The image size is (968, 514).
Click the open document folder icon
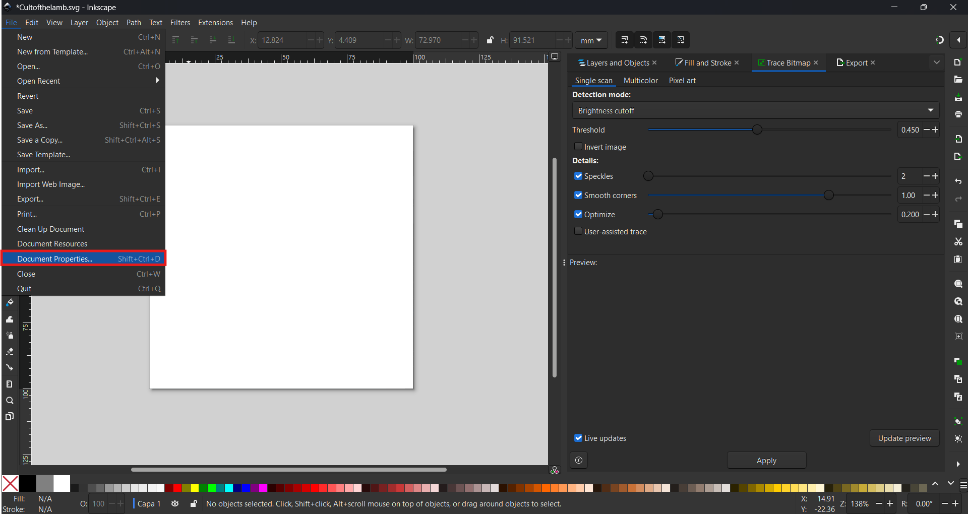958,80
